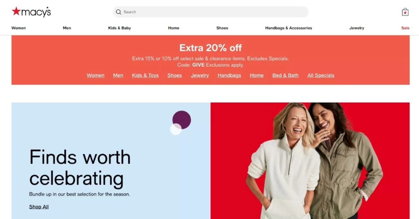The height and width of the screenshot is (219, 419).
Task: Open the Shoes navigation menu
Action: click(222, 28)
